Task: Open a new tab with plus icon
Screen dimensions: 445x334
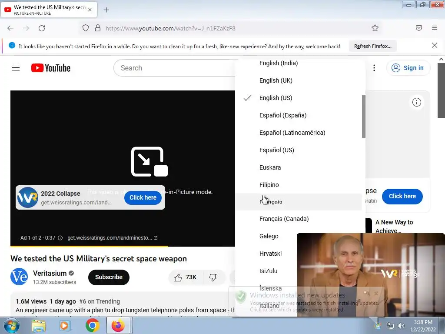Action: point(106,10)
